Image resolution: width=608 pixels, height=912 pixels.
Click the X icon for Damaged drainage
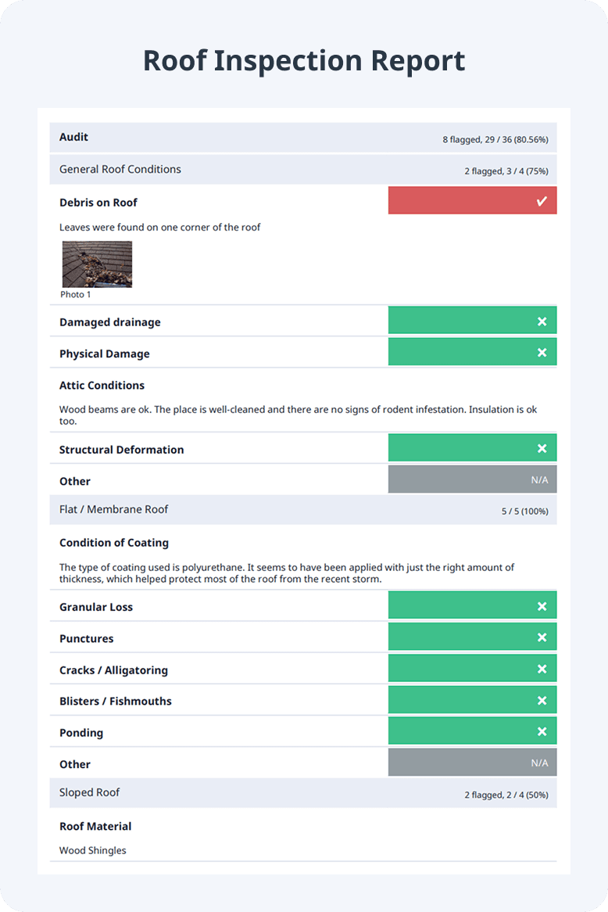pos(542,321)
